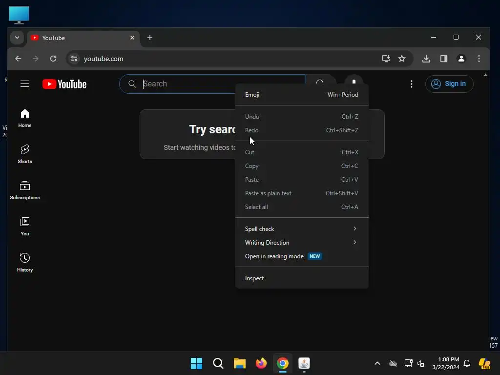Open Subscriptions in the sidebar

25,190
